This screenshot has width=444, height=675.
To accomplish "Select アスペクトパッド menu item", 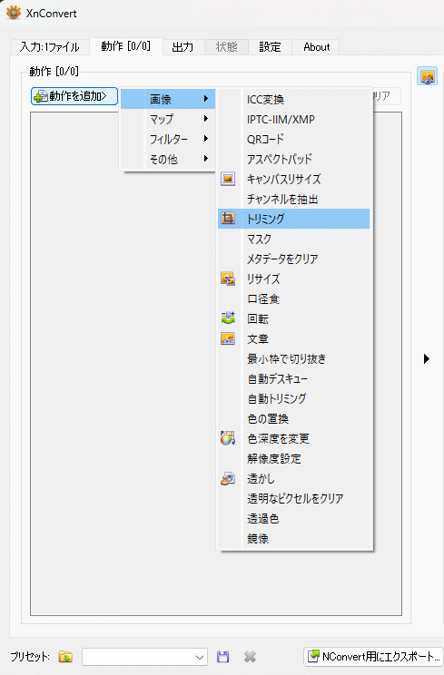I will [293, 159].
